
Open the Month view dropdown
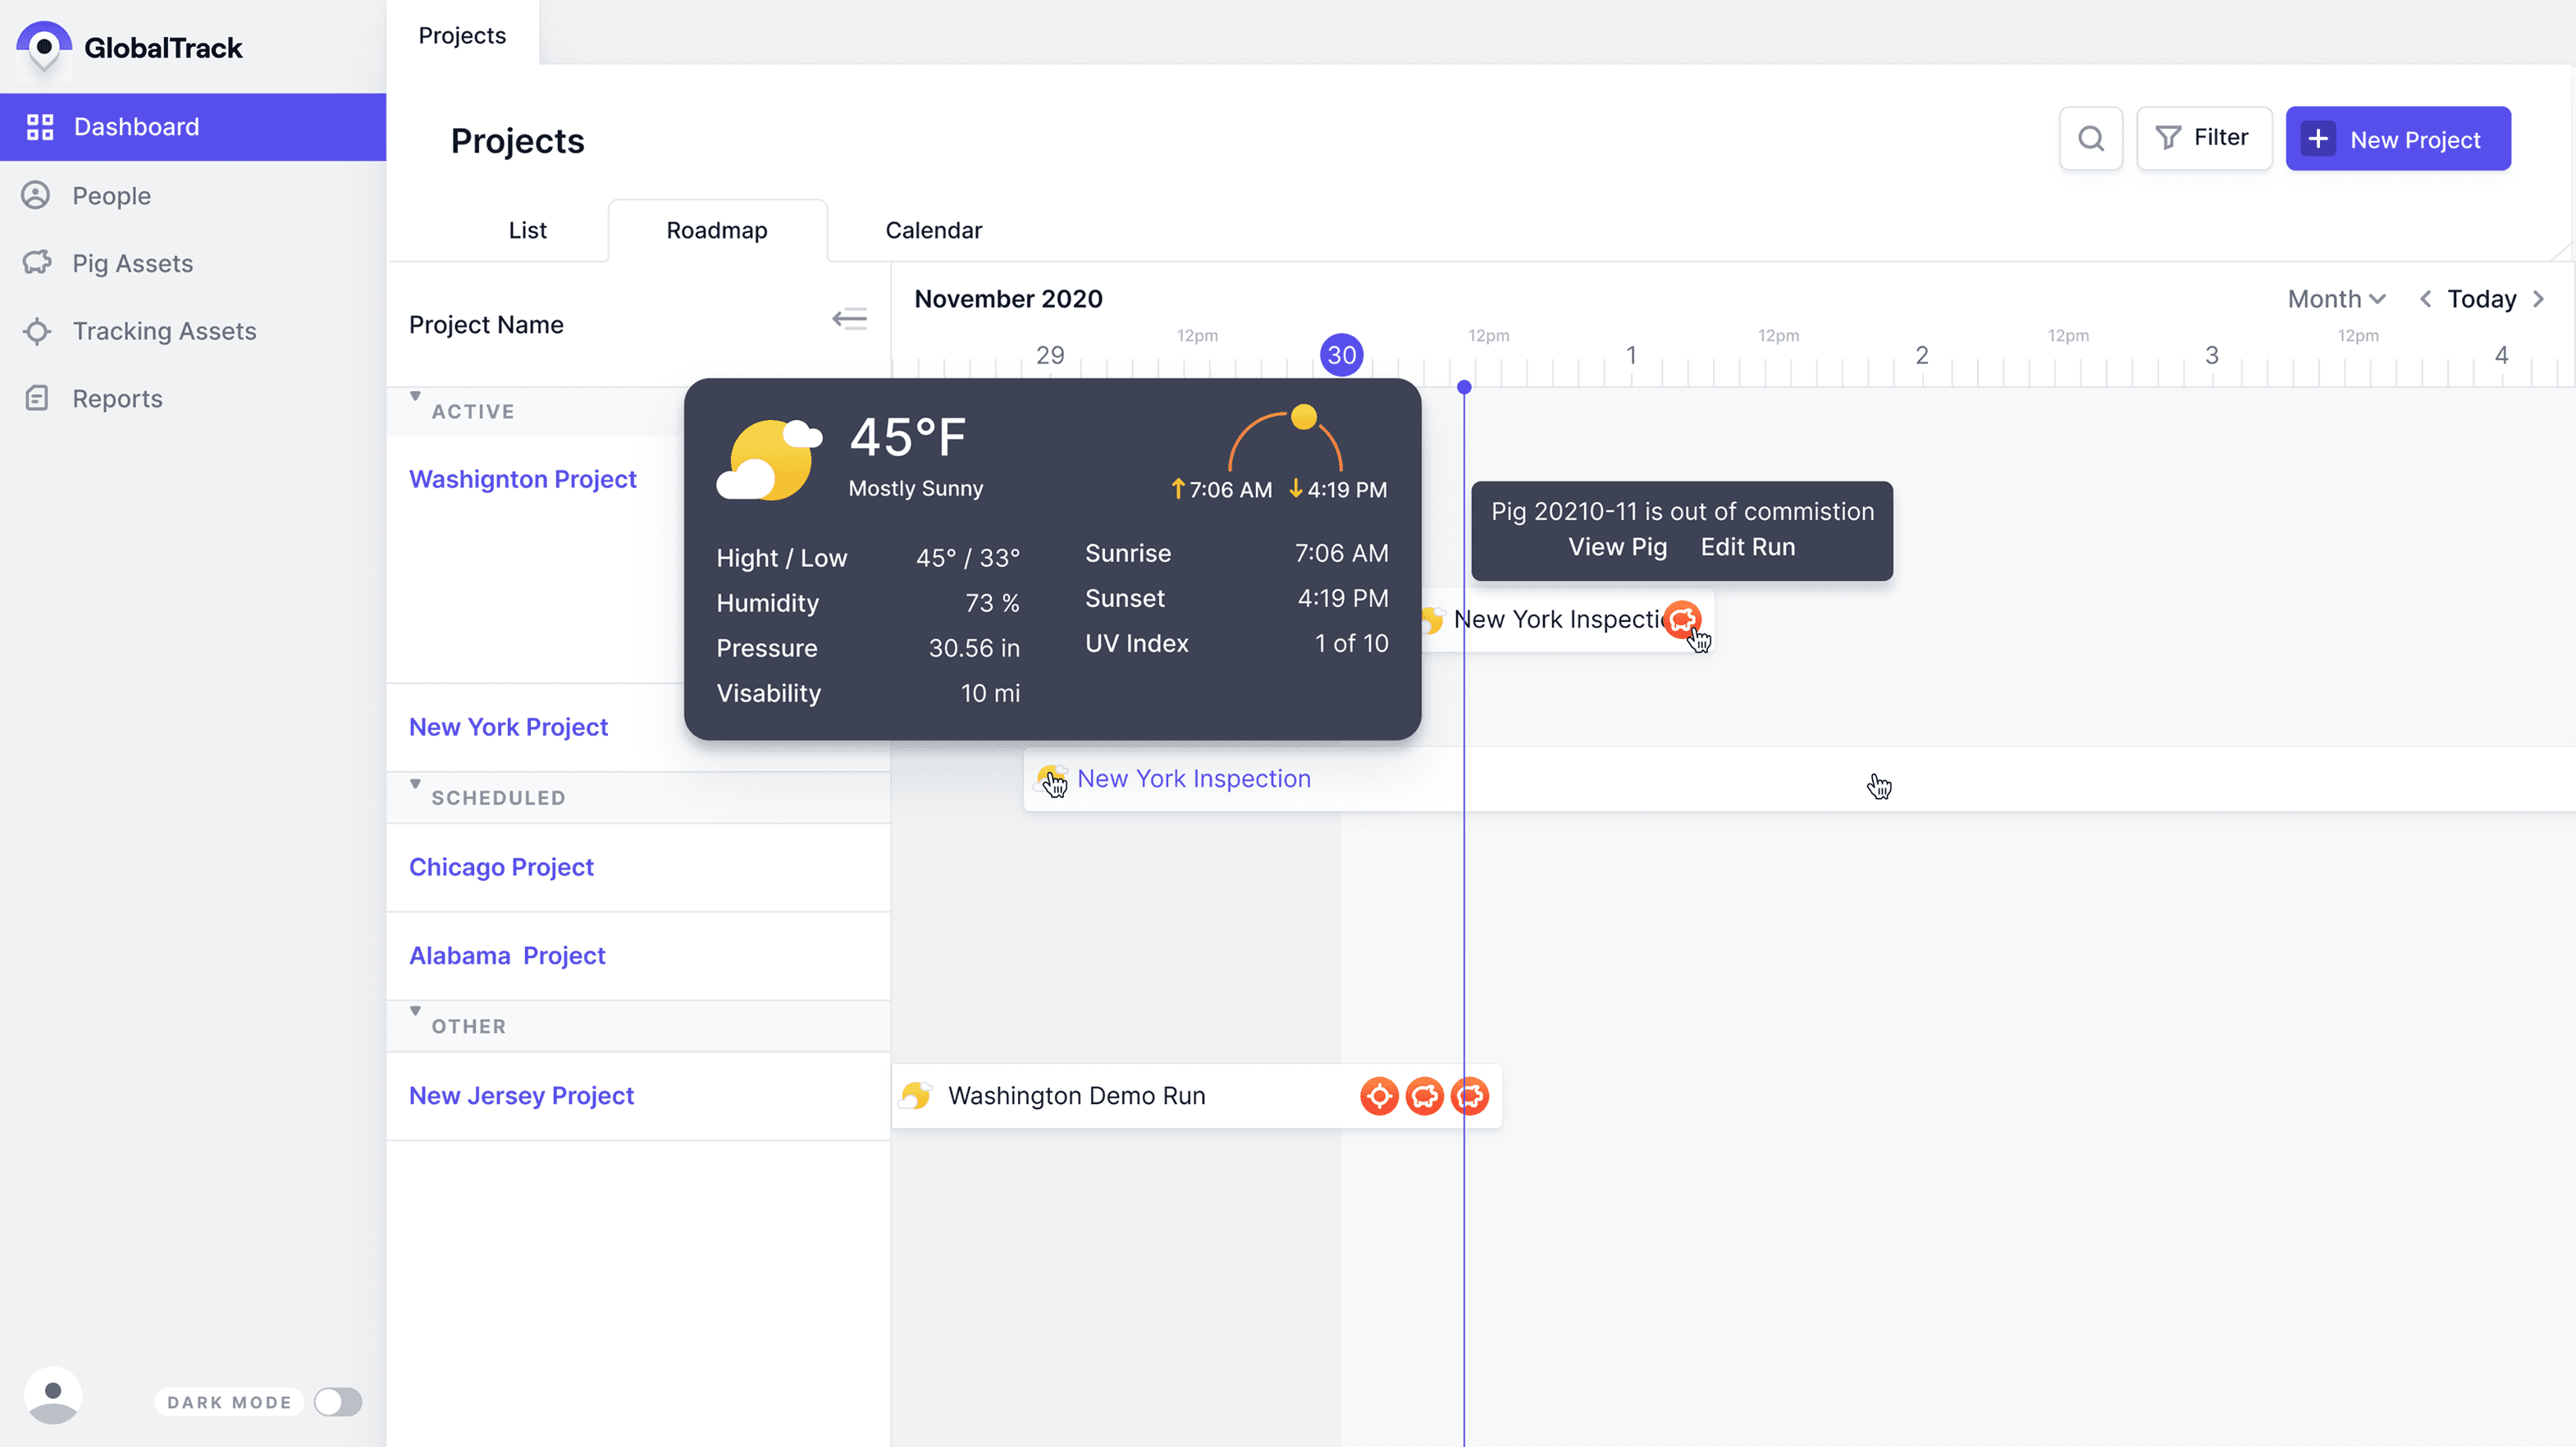2336,299
